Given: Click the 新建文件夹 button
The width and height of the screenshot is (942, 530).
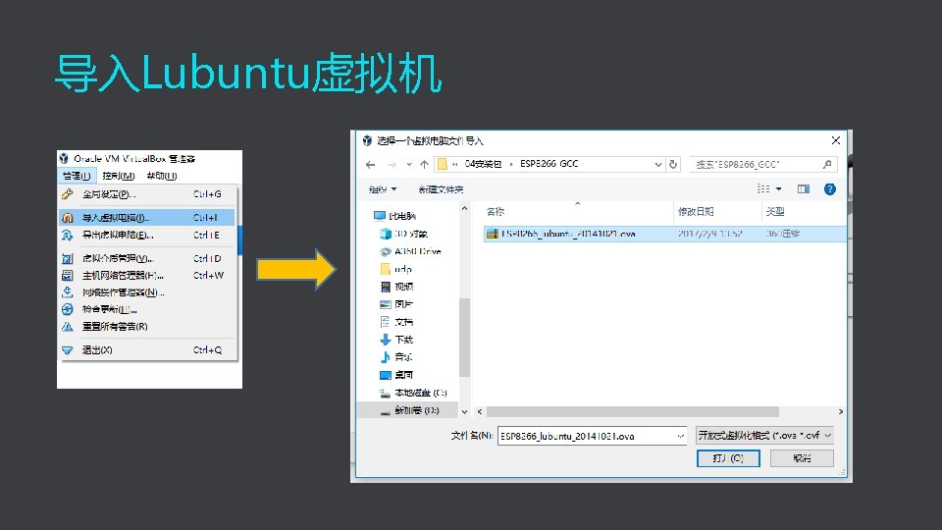Looking at the screenshot, I should click(x=441, y=189).
